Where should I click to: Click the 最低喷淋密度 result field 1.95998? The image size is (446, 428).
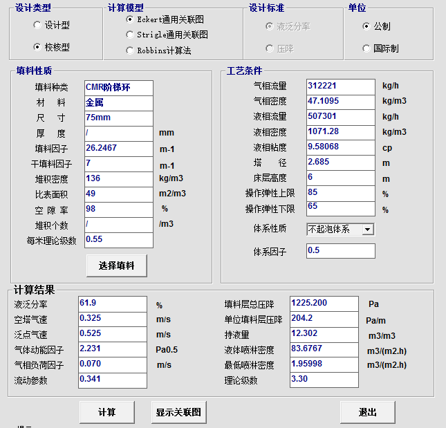tap(324, 364)
